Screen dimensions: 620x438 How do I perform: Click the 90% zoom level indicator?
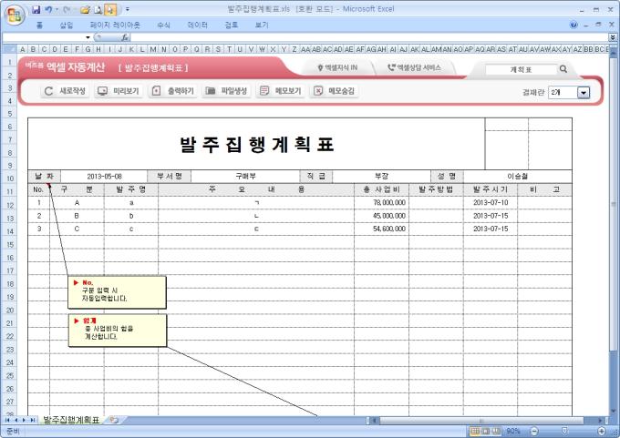point(512,431)
